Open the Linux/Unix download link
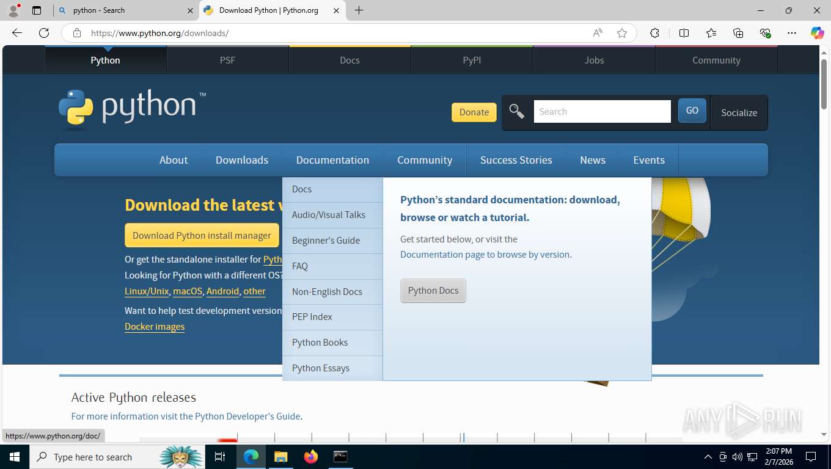Image resolution: width=831 pixels, height=469 pixels. pyautogui.click(x=147, y=291)
